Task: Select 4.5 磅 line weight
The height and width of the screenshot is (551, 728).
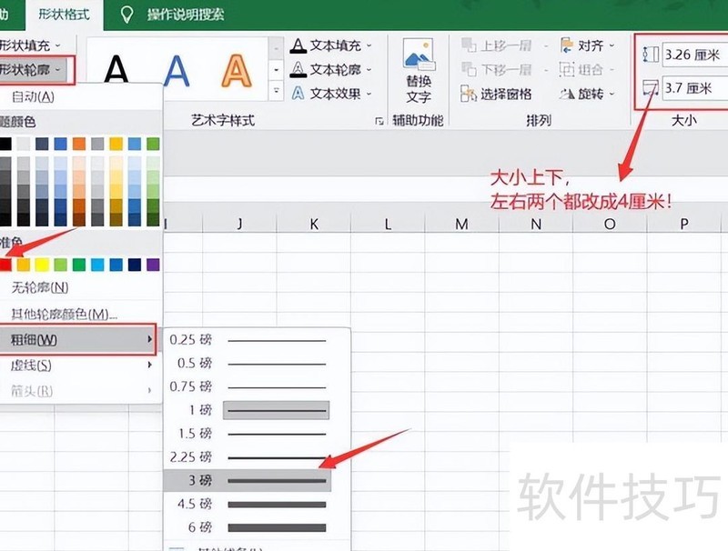Action: [248, 504]
